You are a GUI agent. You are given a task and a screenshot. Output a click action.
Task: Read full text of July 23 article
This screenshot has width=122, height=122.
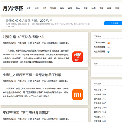pyautogui.click(x=64, y=119)
